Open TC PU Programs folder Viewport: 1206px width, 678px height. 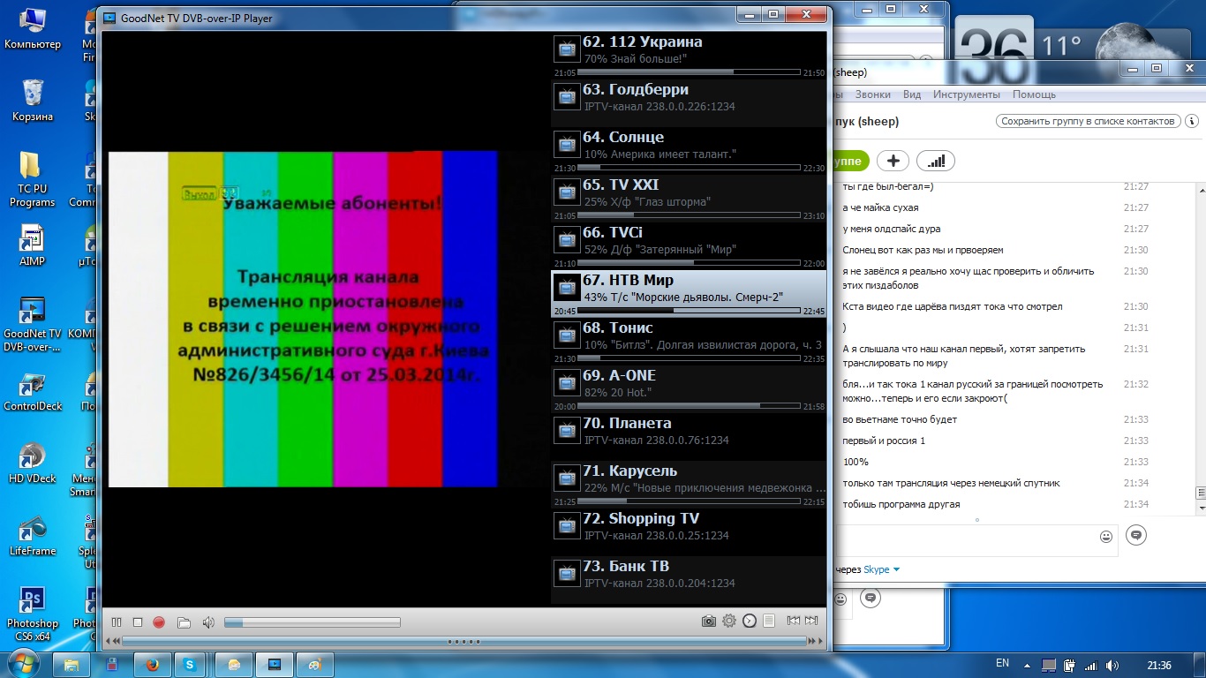(33, 179)
